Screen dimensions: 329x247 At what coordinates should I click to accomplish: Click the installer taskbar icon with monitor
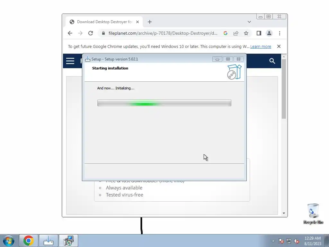pyautogui.click(x=68, y=241)
